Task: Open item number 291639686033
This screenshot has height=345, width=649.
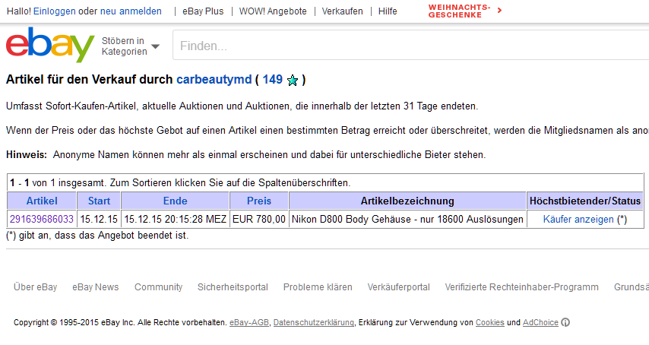Action: [42, 219]
